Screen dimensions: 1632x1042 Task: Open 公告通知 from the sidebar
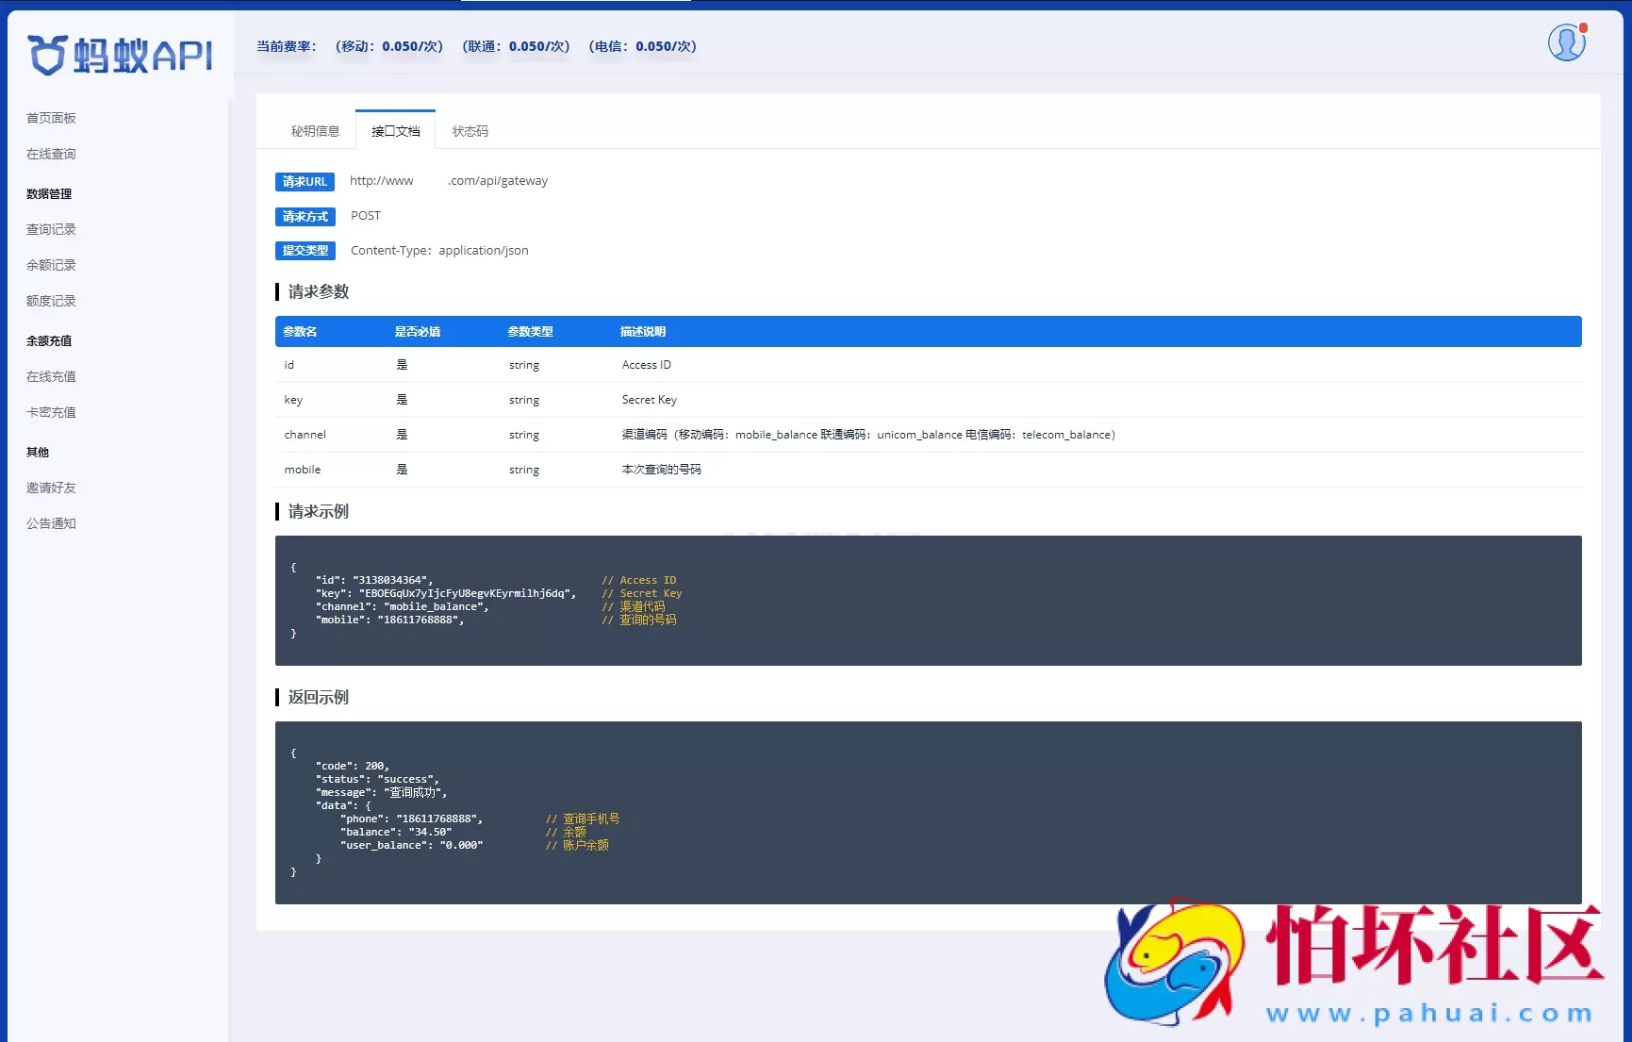click(51, 523)
